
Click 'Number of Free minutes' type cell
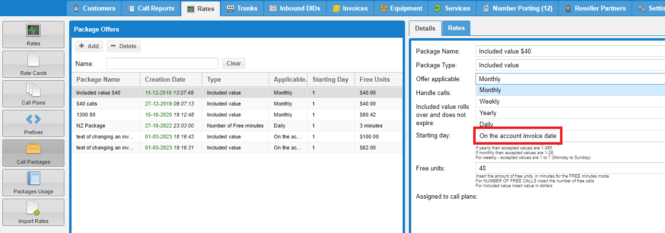(x=235, y=126)
